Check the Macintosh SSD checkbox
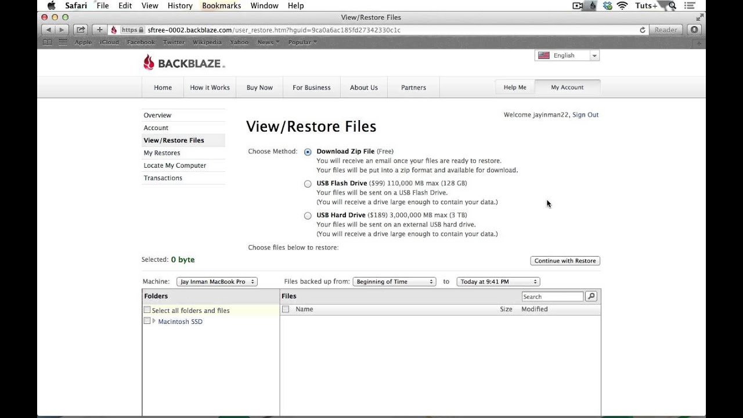Screen dimensions: 743x418 click(147, 321)
